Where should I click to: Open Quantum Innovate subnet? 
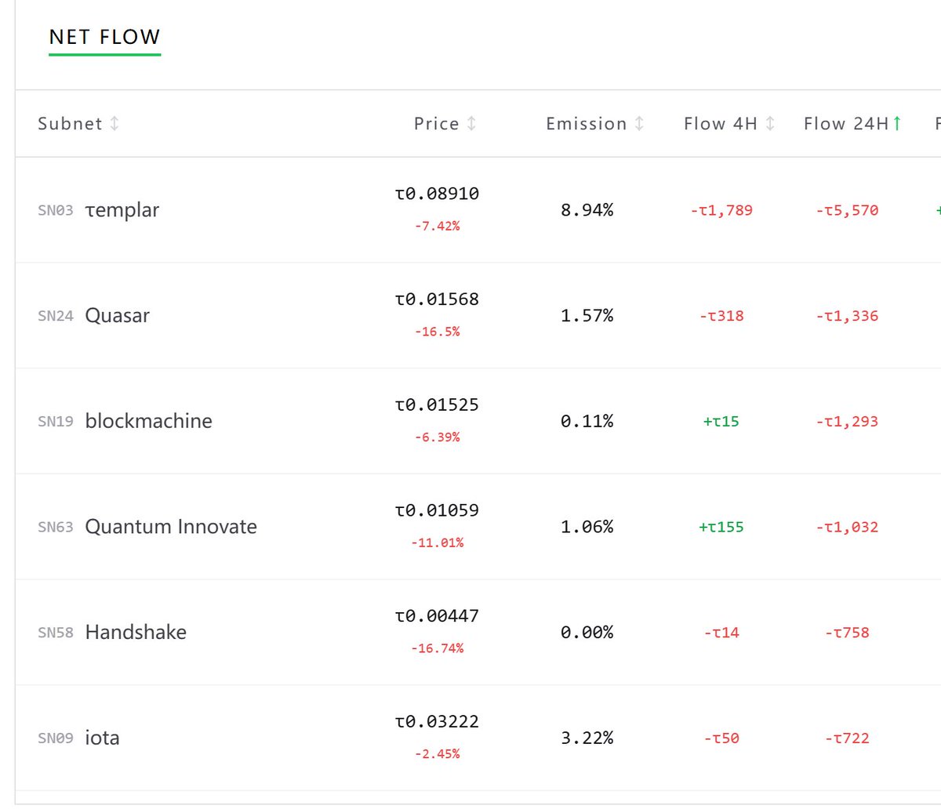(171, 527)
